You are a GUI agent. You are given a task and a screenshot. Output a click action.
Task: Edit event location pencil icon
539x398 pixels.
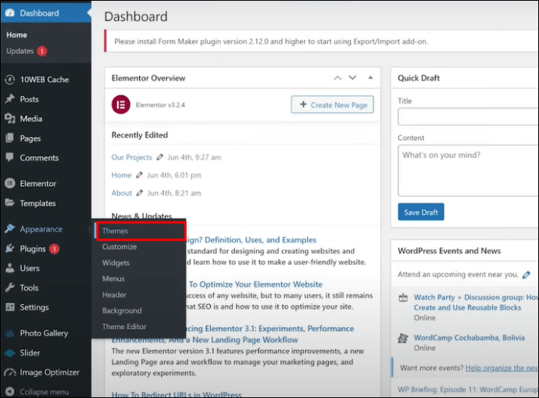click(x=527, y=274)
